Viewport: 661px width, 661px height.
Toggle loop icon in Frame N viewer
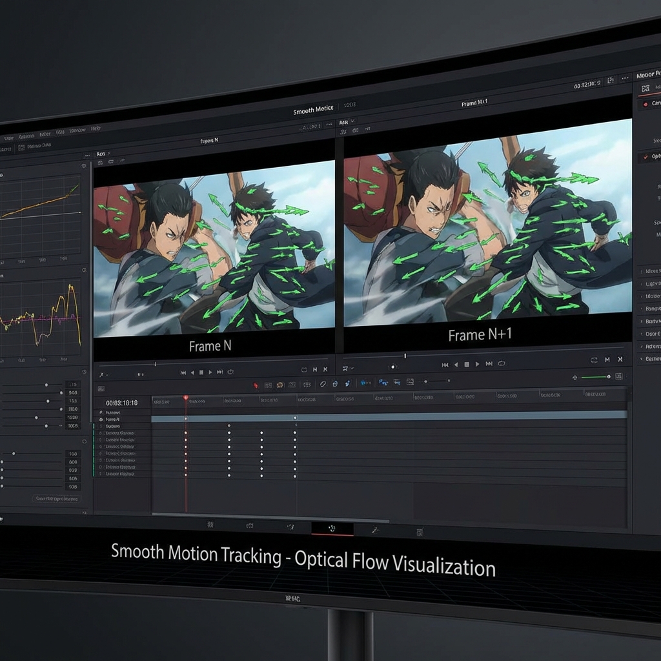coord(230,372)
